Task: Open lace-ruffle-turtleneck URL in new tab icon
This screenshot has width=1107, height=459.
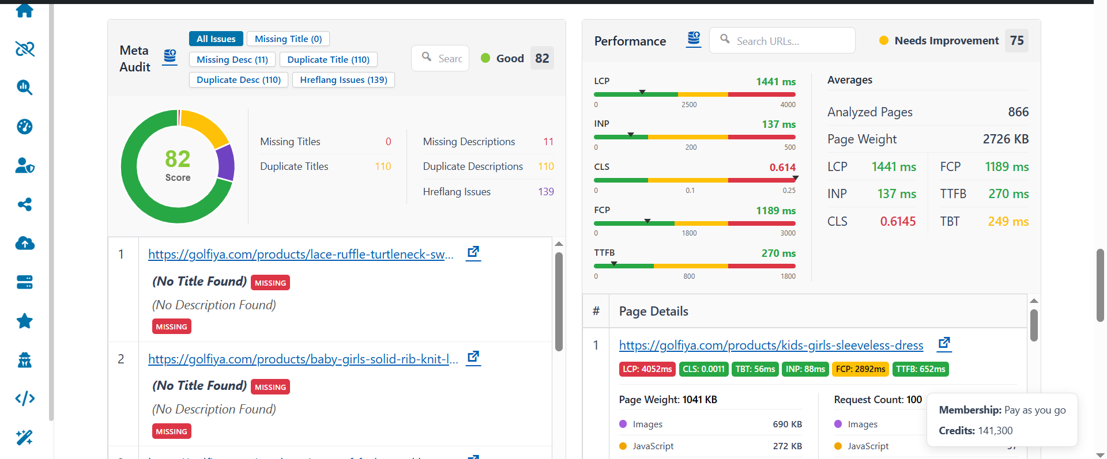Action: [x=473, y=252]
